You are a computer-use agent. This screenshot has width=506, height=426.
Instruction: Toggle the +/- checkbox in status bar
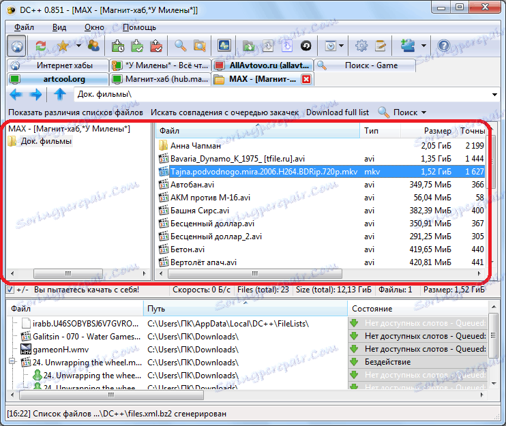[x=10, y=290]
